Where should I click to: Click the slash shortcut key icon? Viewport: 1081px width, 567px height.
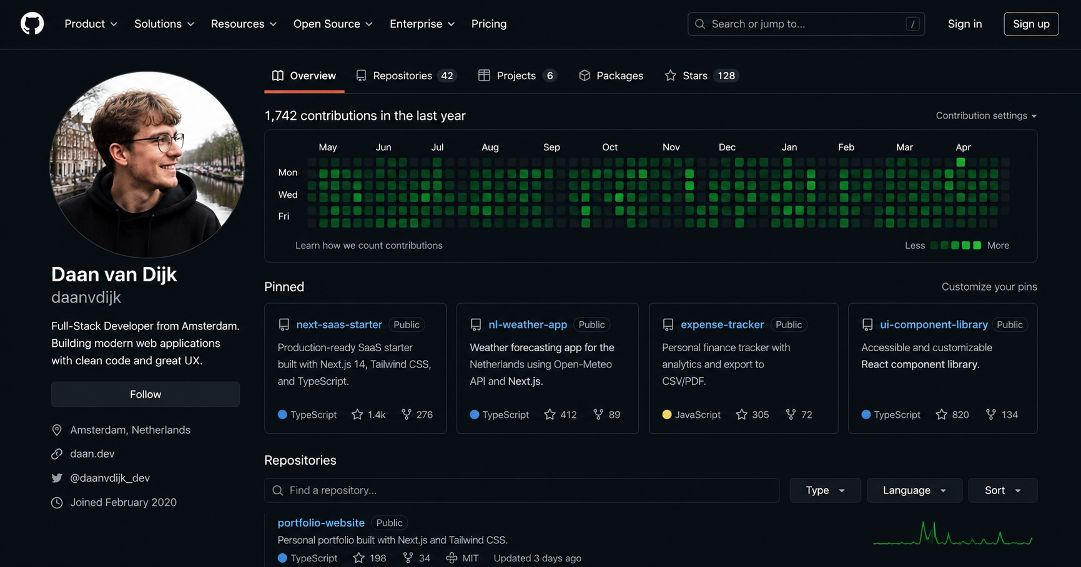coord(912,24)
